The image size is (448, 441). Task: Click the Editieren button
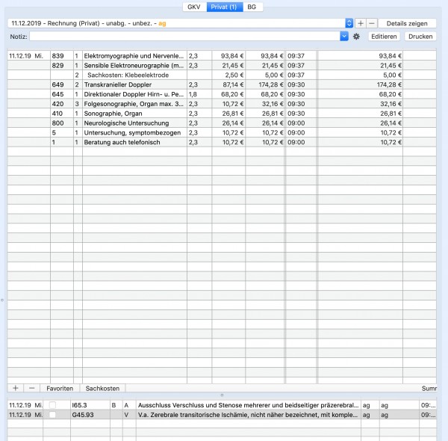[x=384, y=37]
